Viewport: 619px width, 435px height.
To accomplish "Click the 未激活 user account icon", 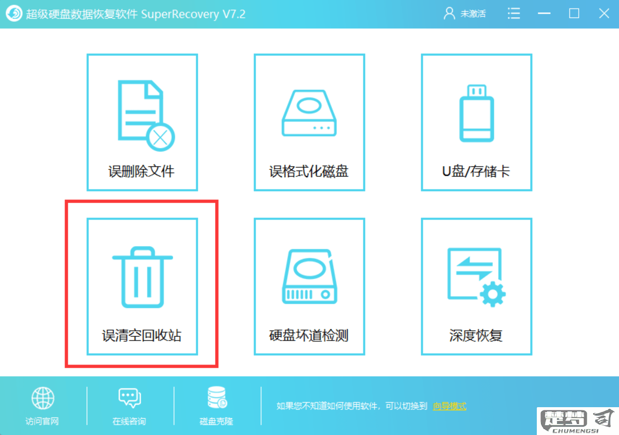I will (449, 13).
